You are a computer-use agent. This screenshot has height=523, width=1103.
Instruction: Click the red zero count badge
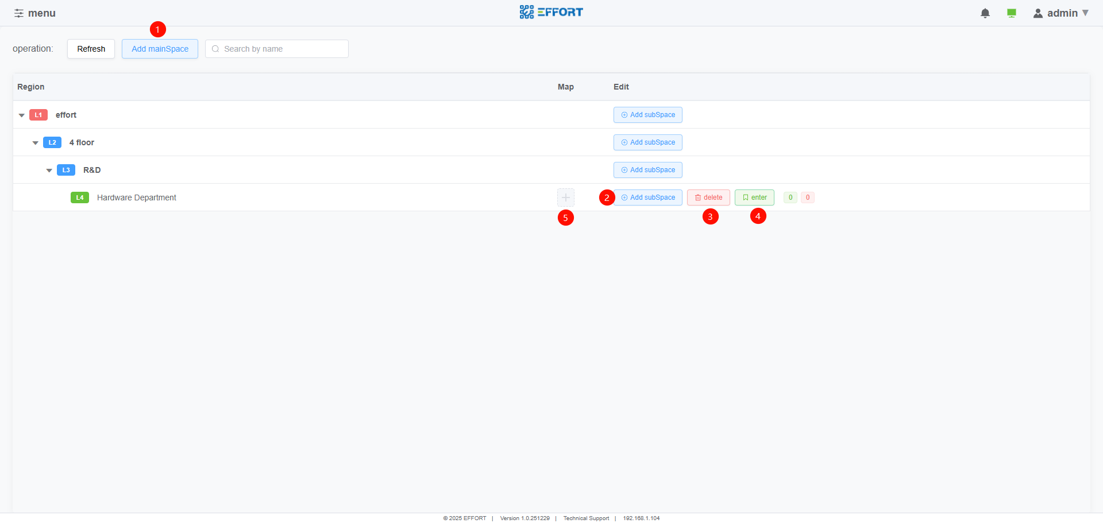pos(807,197)
